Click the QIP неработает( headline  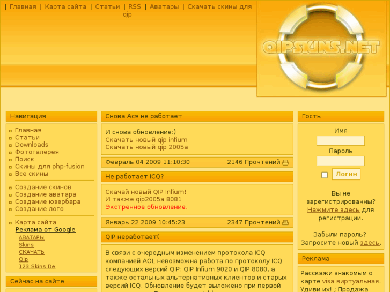133,237
